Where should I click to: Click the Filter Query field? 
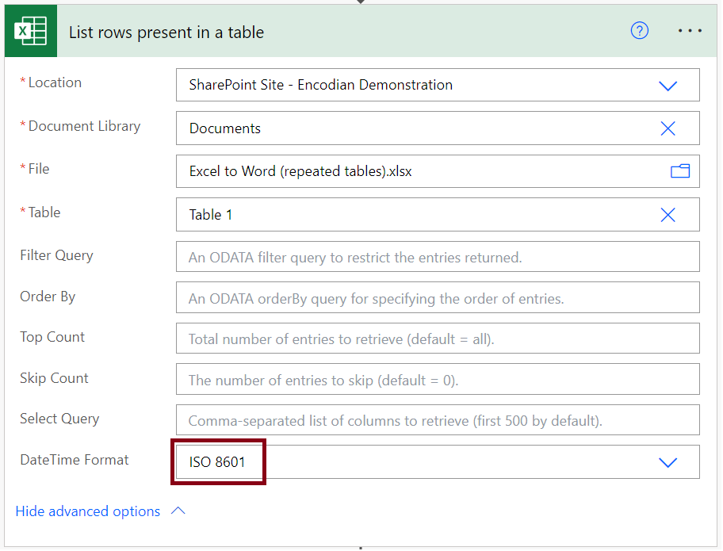[x=438, y=258]
